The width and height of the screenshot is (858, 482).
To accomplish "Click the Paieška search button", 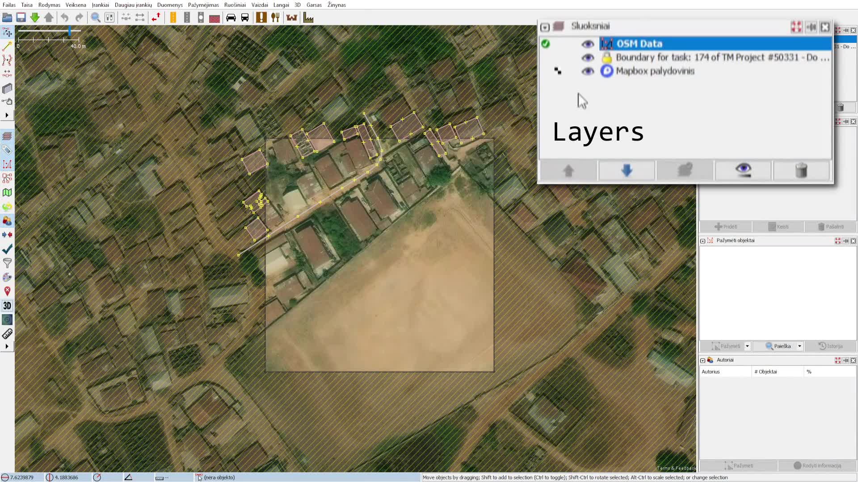I will [778, 346].
